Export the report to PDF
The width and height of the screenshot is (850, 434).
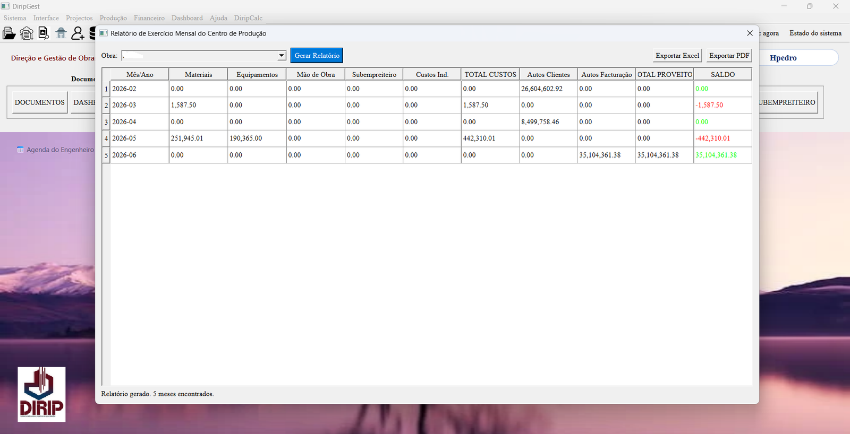click(x=729, y=56)
